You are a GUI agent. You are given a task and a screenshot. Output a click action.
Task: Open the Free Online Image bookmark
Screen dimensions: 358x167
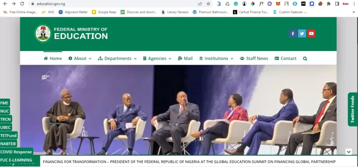click(20, 12)
